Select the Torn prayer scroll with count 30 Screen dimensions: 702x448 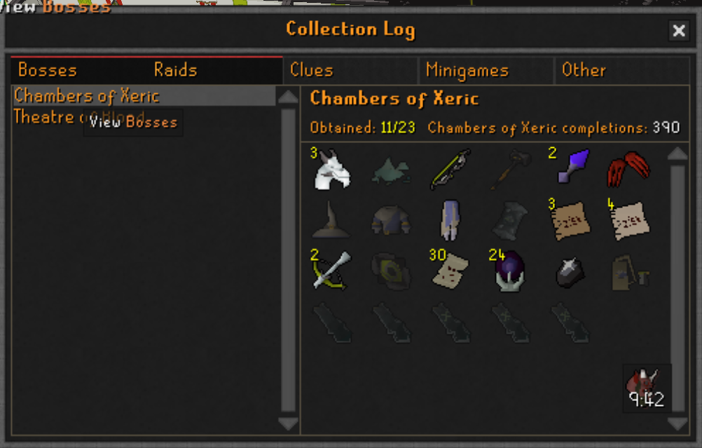pyautogui.click(x=450, y=271)
